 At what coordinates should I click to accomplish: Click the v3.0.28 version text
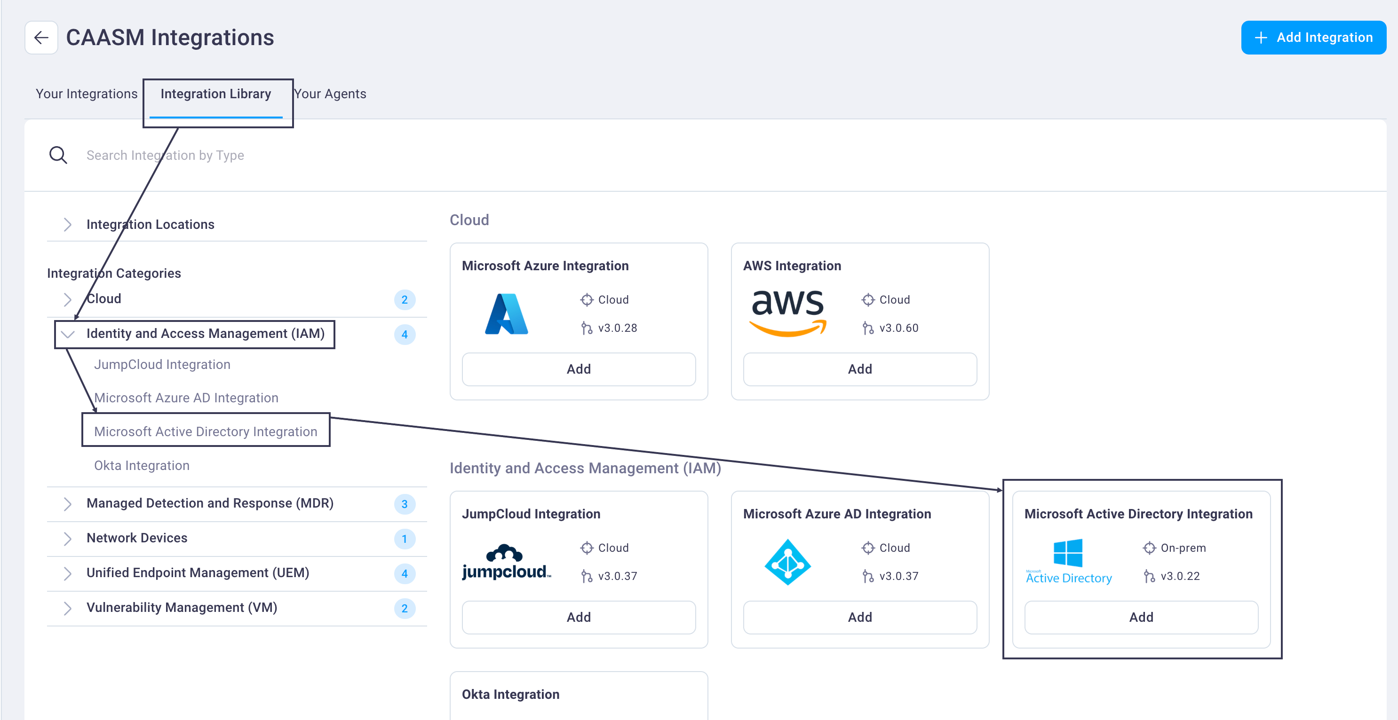pyautogui.click(x=618, y=328)
